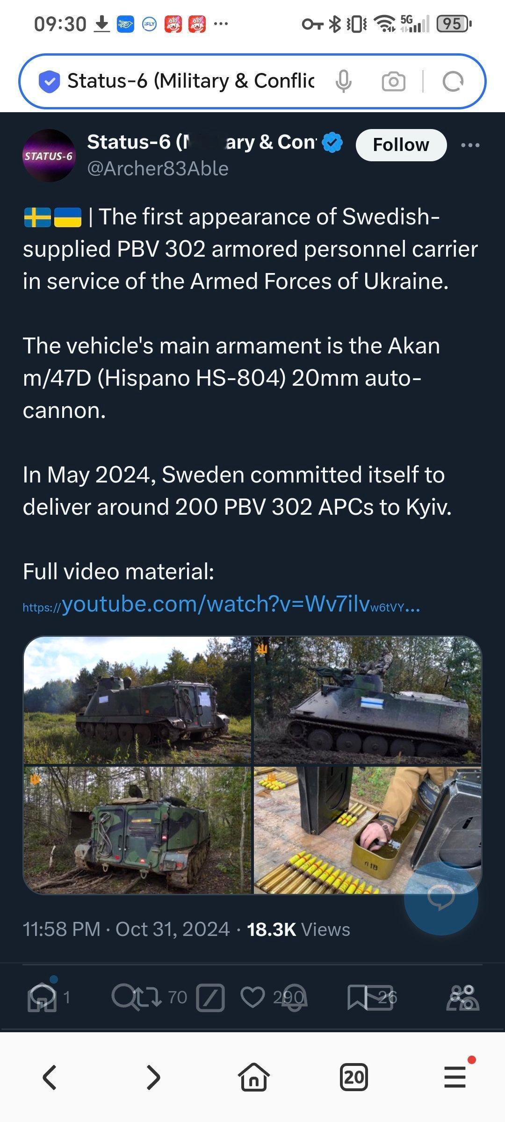505x1122 pixels.
Task: Open camera search in address bar
Action: [393, 82]
